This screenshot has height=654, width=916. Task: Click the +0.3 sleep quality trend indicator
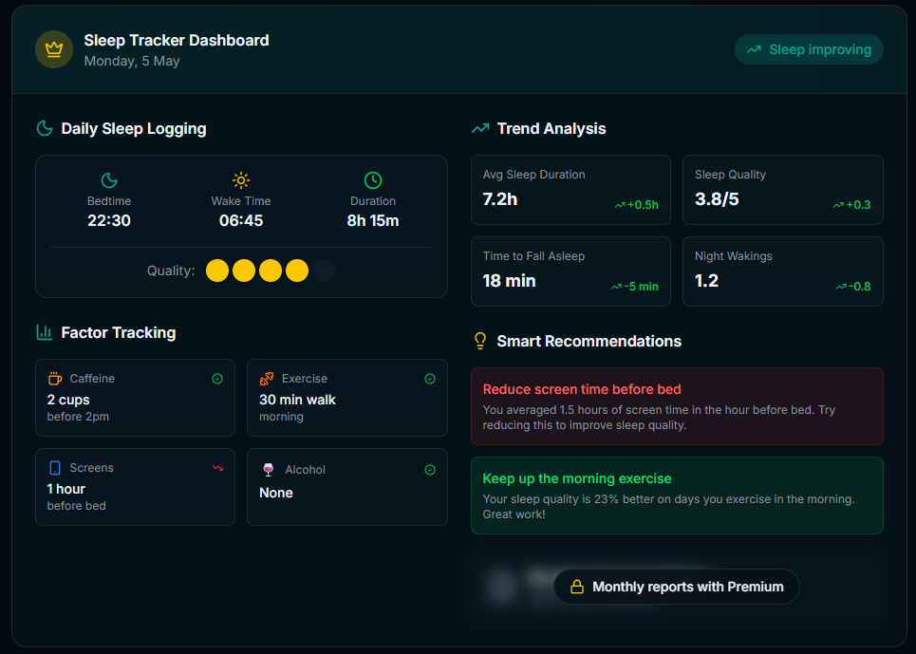coord(851,205)
